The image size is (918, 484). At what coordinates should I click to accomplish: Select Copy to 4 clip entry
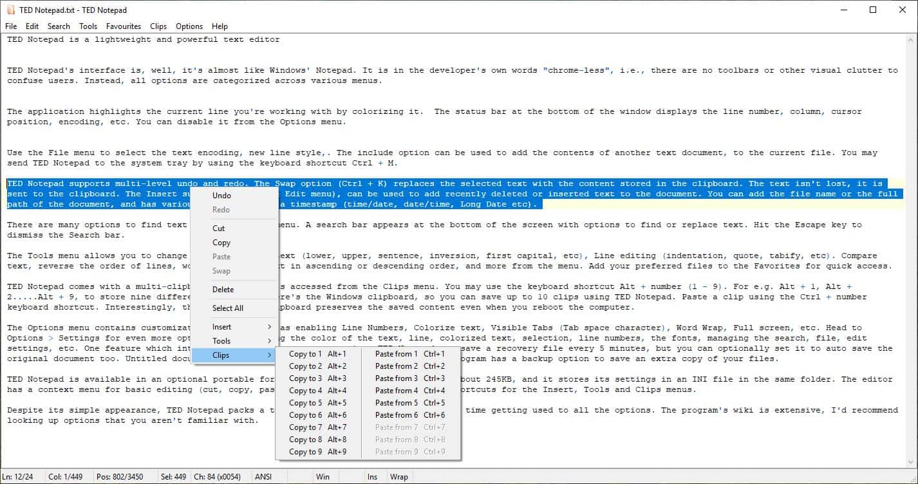pyautogui.click(x=319, y=391)
